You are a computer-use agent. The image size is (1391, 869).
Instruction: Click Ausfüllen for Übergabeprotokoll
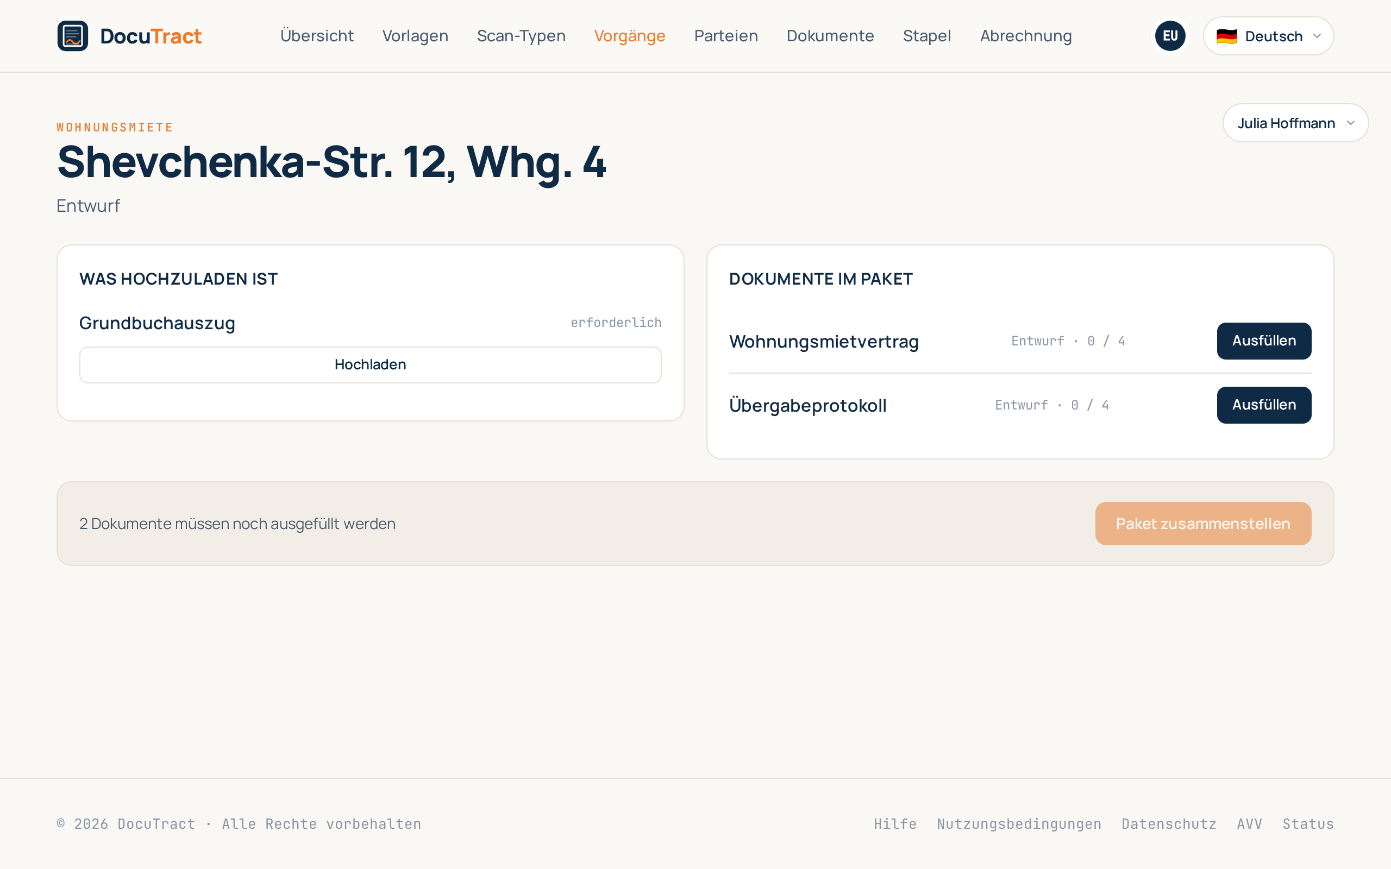pyautogui.click(x=1263, y=405)
